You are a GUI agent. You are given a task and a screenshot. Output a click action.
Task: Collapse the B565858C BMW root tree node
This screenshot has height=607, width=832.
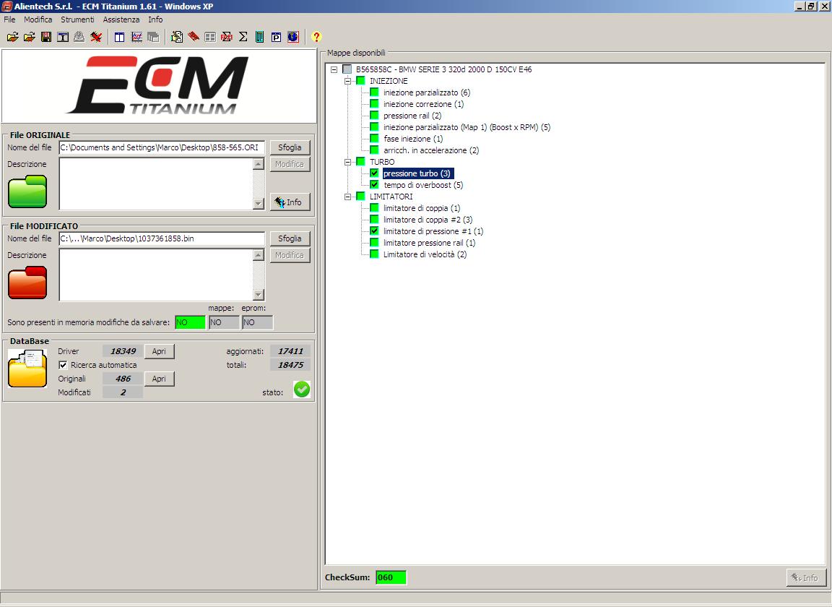click(x=334, y=69)
